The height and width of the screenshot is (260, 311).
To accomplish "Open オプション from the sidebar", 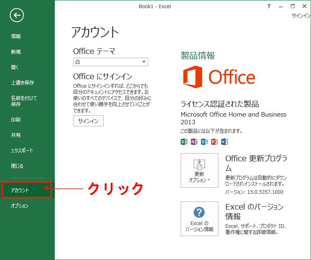I will [x=20, y=206].
